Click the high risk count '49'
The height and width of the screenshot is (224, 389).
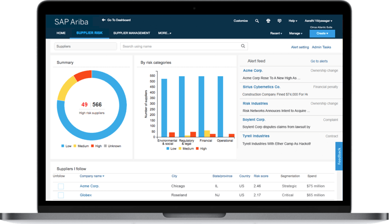tap(84, 105)
